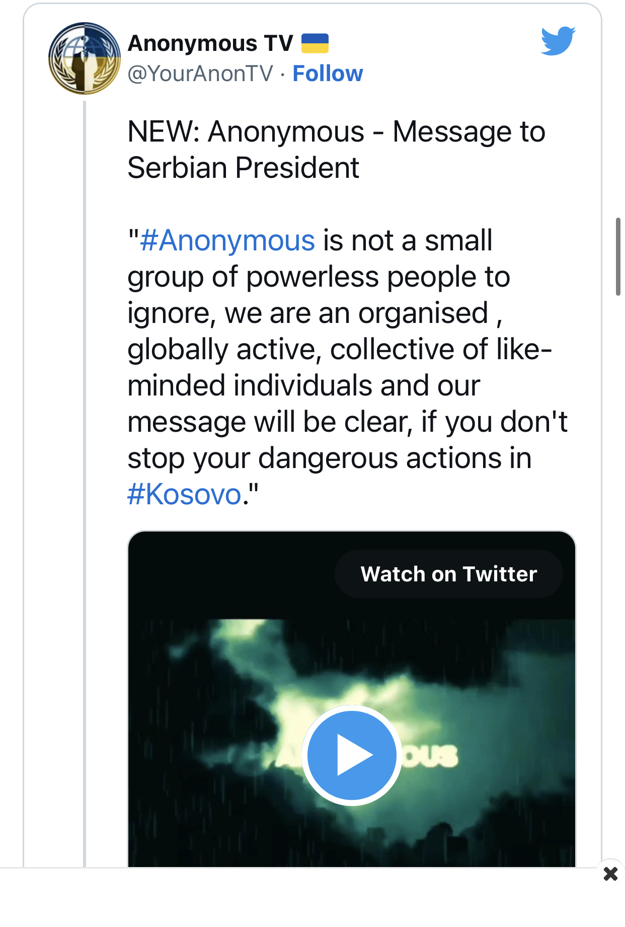
Task: Close the bottom banner with the X
Action: point(610,874)
